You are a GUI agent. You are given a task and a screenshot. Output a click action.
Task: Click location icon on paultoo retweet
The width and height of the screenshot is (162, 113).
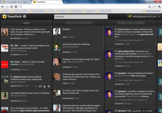[x=116, y=100]
